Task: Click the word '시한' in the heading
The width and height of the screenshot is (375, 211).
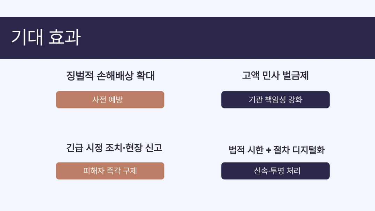Action: [255, 150]
